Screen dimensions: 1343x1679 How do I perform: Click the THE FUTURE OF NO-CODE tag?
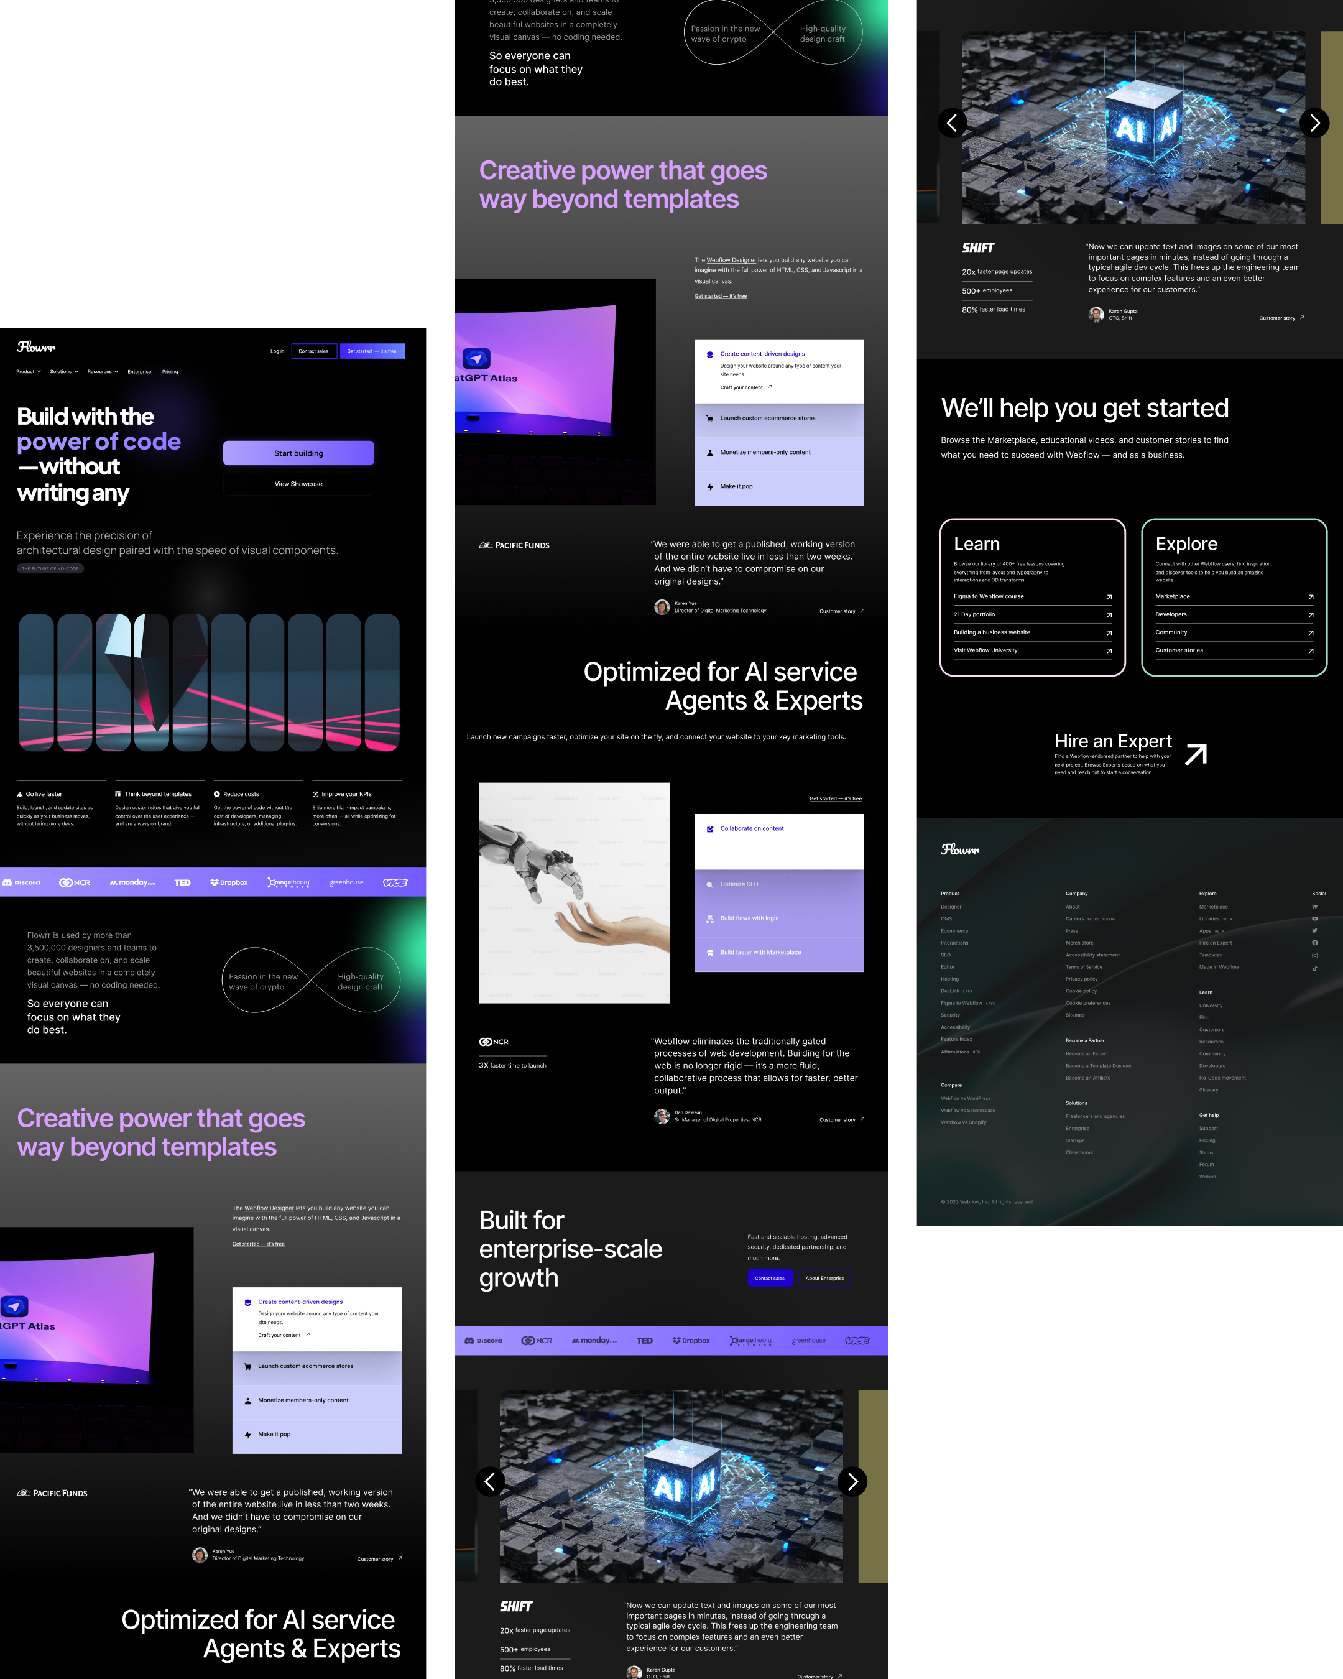50,568
